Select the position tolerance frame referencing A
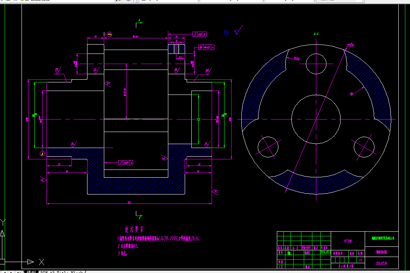This screenshot has width=410, height=273. 206,47
